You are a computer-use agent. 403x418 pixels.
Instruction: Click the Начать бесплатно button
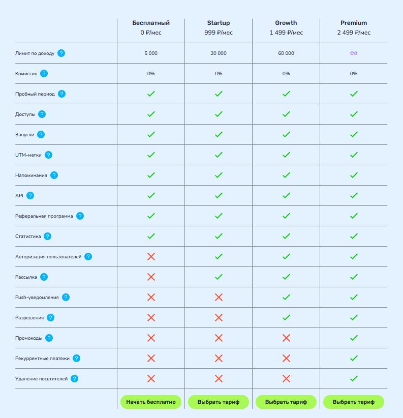pyautogui.click(x=151, y=402)
